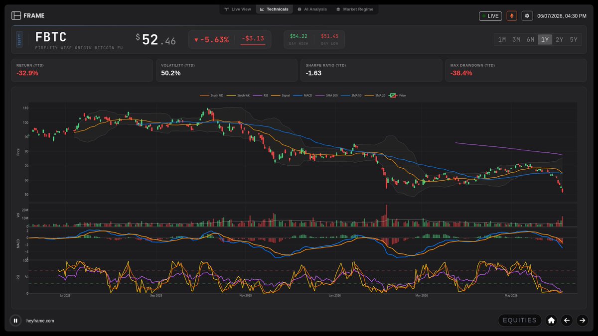Image resolution: width=598 pixels, height=336 pixels.
Task: Toggle MACD legend entry
Action: (302, 95)
